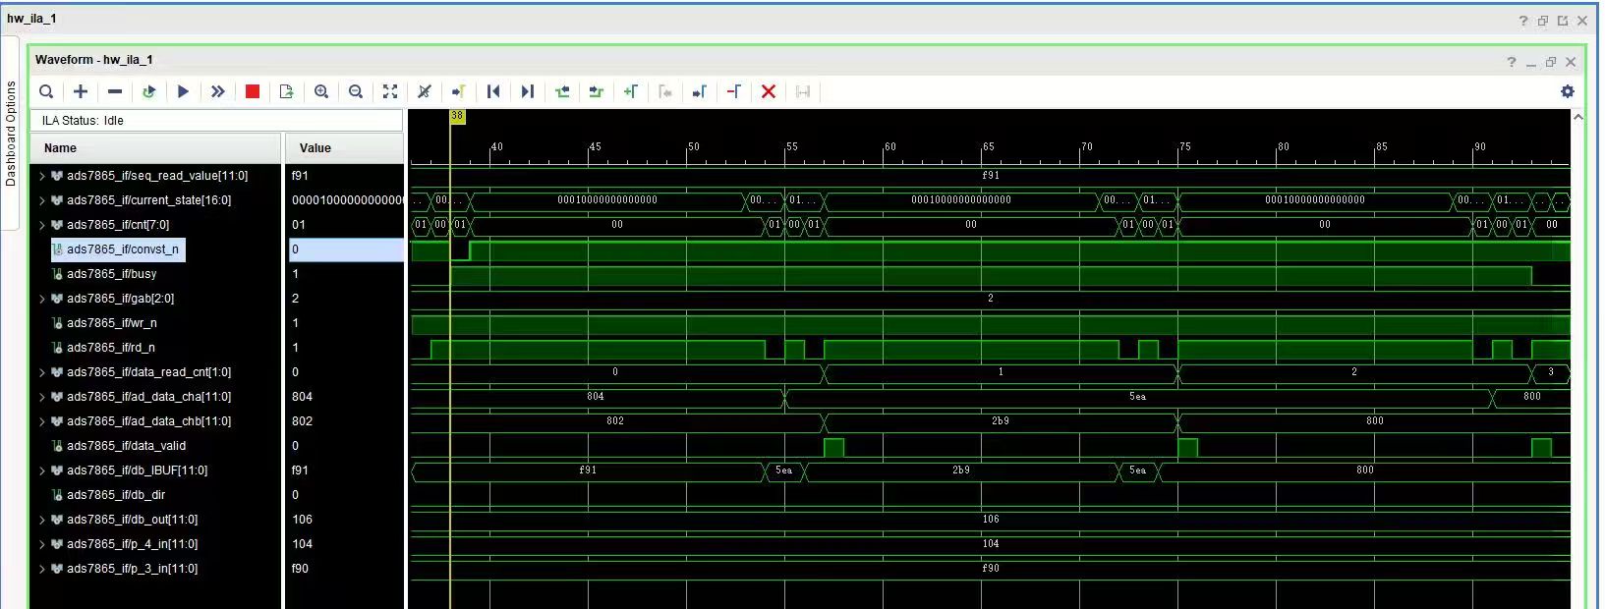
Task: Add marker icon with green plus
Action: [x=631, y=91]
